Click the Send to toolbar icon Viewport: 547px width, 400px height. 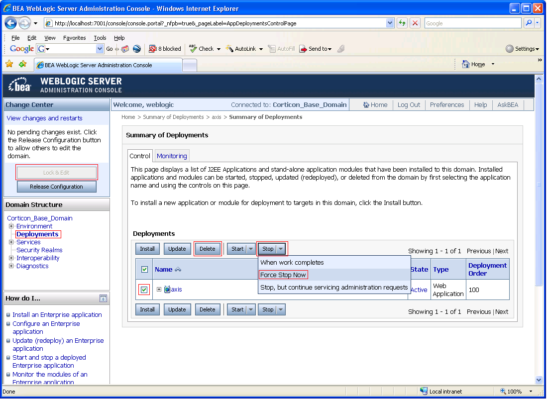coord(303,49)
